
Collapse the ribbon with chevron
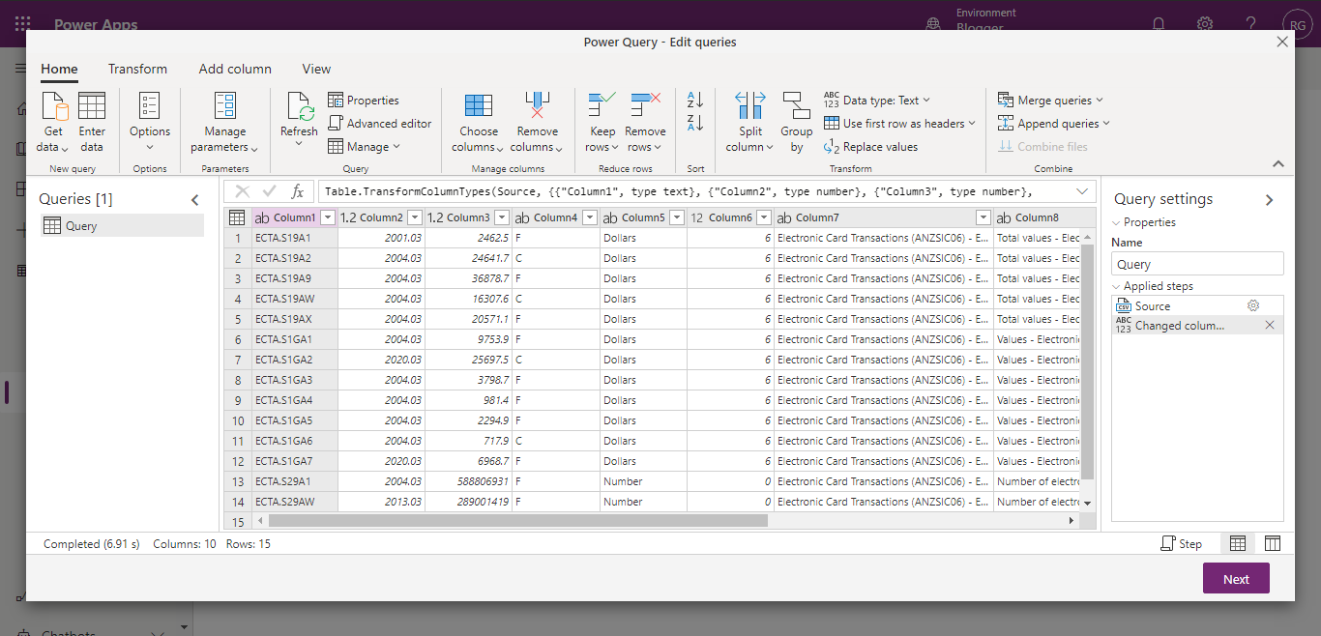[1278, 164]
